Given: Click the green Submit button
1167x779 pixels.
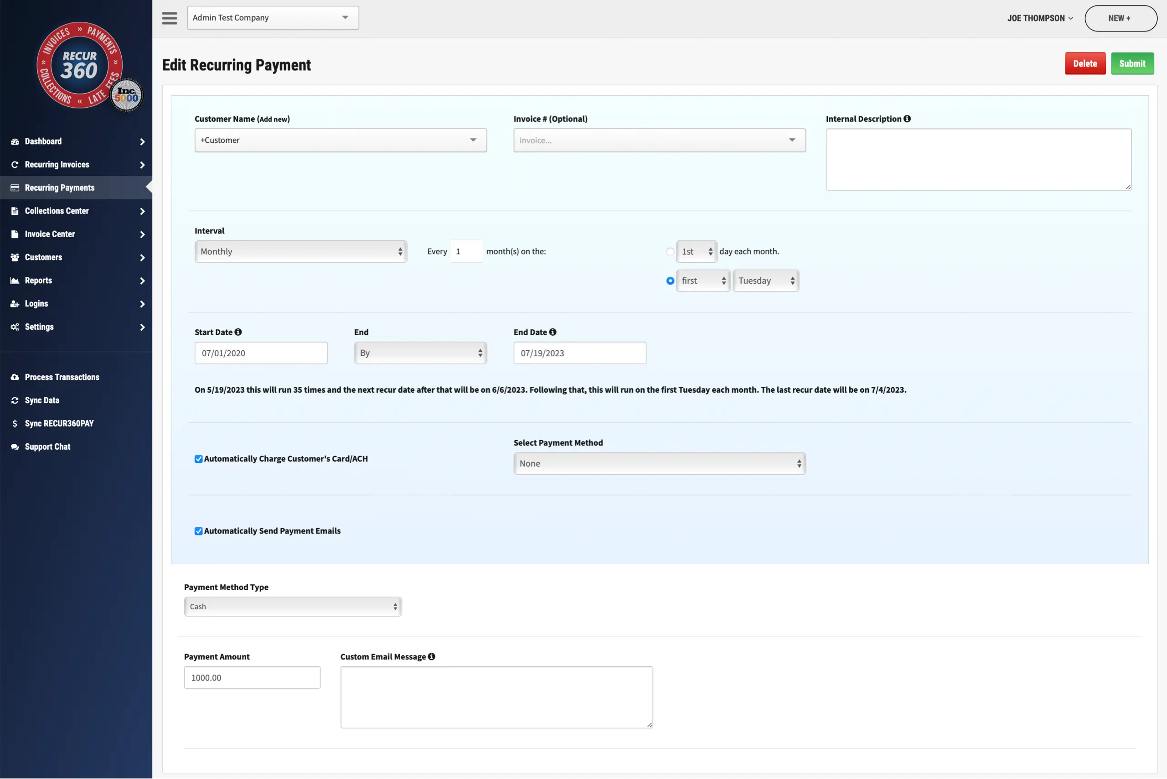Looking at the screenshot, I should pos(1132,63).
